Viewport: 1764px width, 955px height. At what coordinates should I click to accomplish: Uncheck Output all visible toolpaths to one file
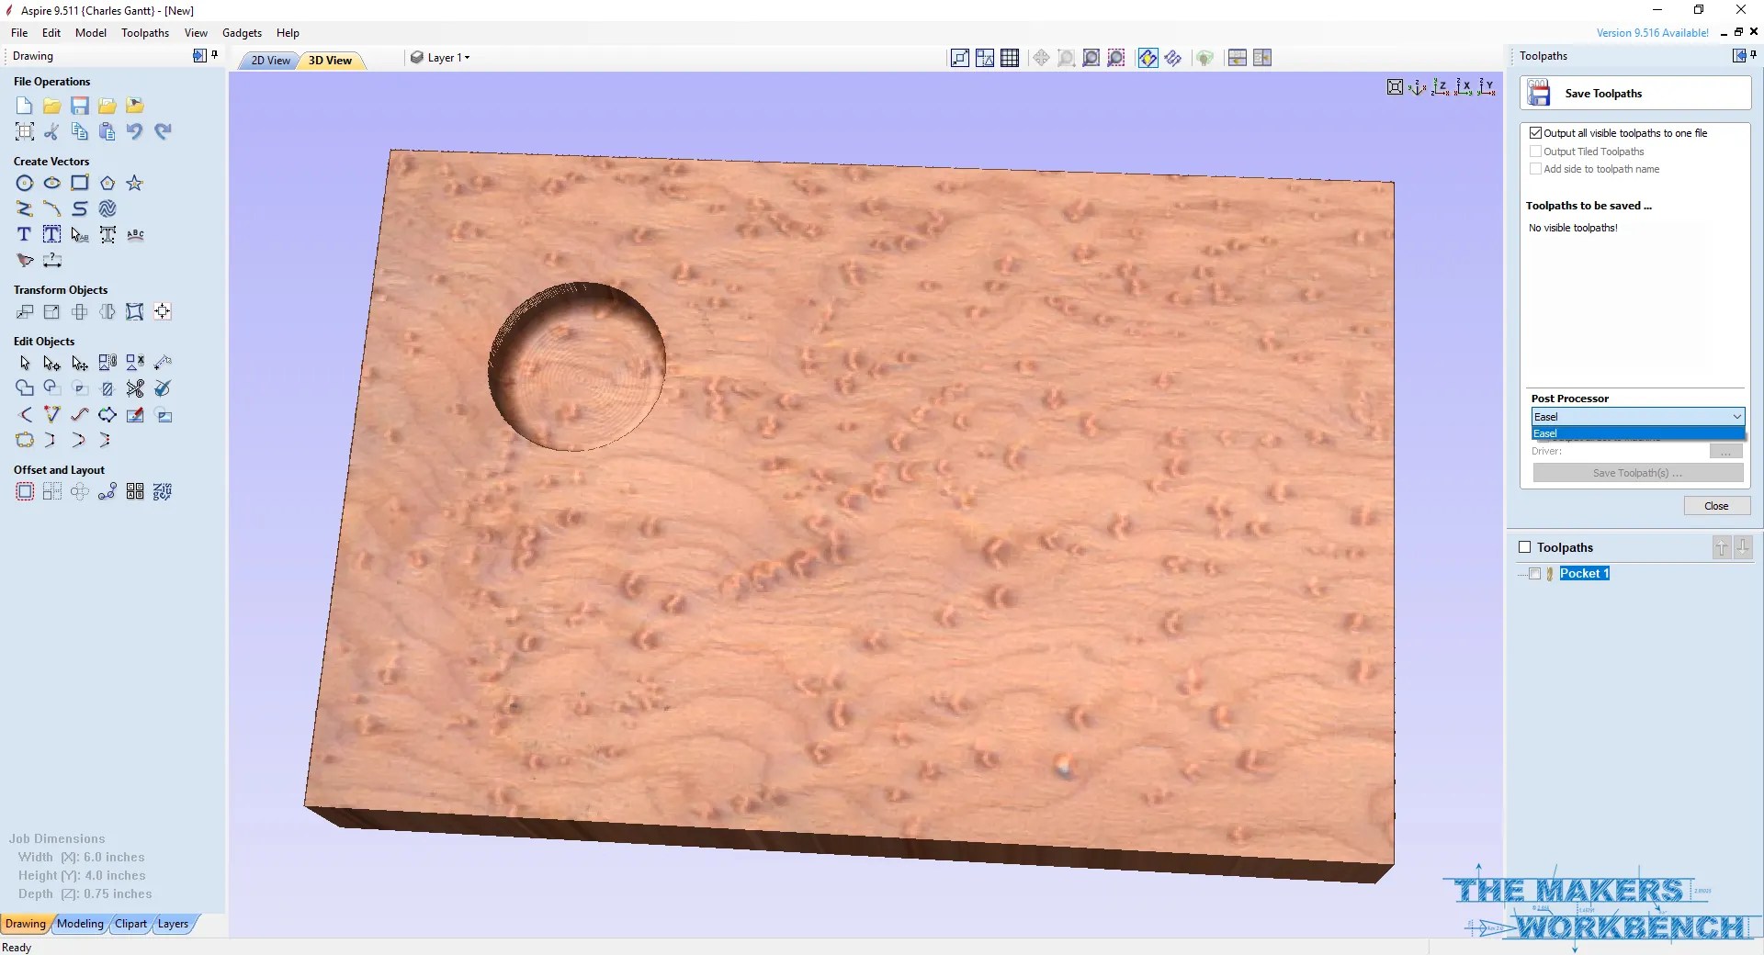[x=1535, y=133]
